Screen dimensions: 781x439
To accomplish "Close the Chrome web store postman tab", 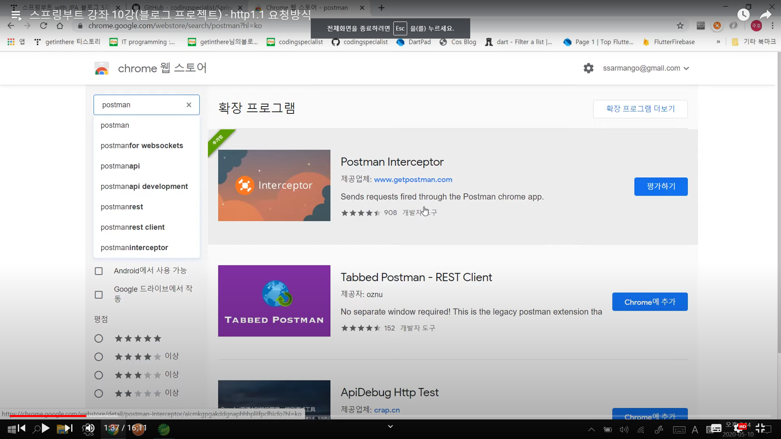I will point(362,8).
